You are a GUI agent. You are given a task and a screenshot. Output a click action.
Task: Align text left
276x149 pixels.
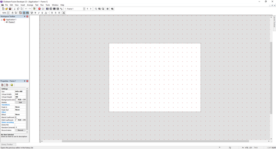52,13
